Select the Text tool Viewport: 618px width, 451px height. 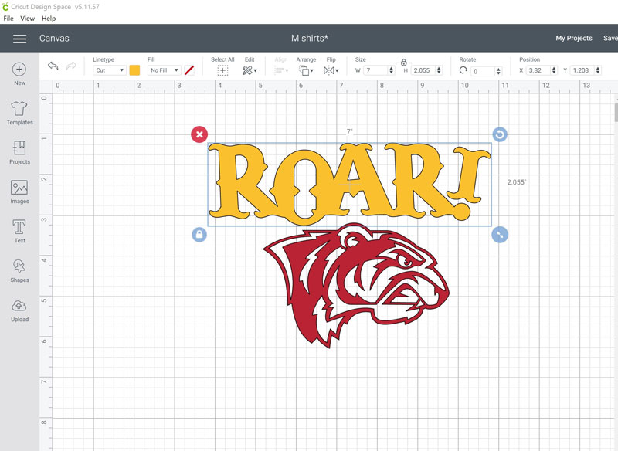click(19, 231)
